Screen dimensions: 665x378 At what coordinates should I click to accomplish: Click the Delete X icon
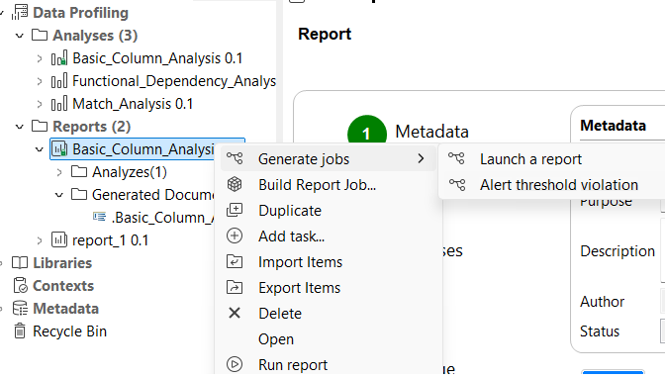click(x=235, y=313)
